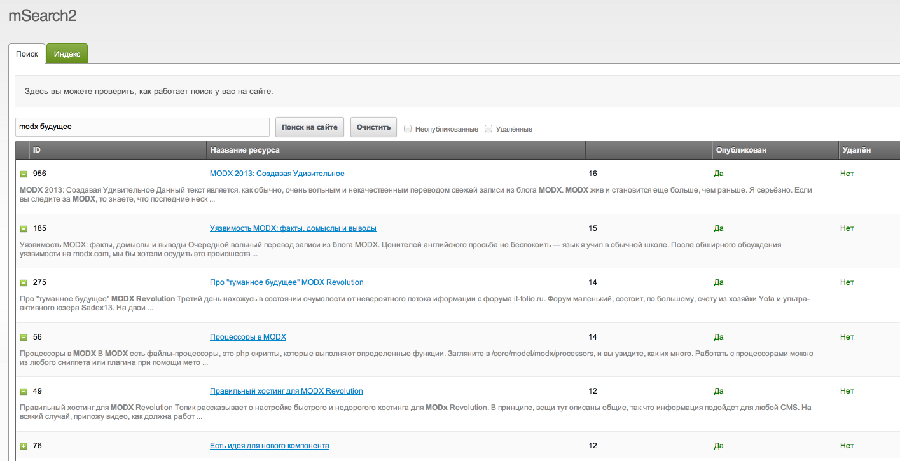Select the Поиск tab
Image resolution: width=900 pixels, height=461 pixels.
pyautogui.click(x=27, y=54)
